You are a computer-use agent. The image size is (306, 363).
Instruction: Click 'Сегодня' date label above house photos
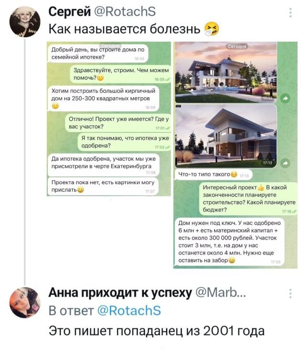tap(237, 46)
